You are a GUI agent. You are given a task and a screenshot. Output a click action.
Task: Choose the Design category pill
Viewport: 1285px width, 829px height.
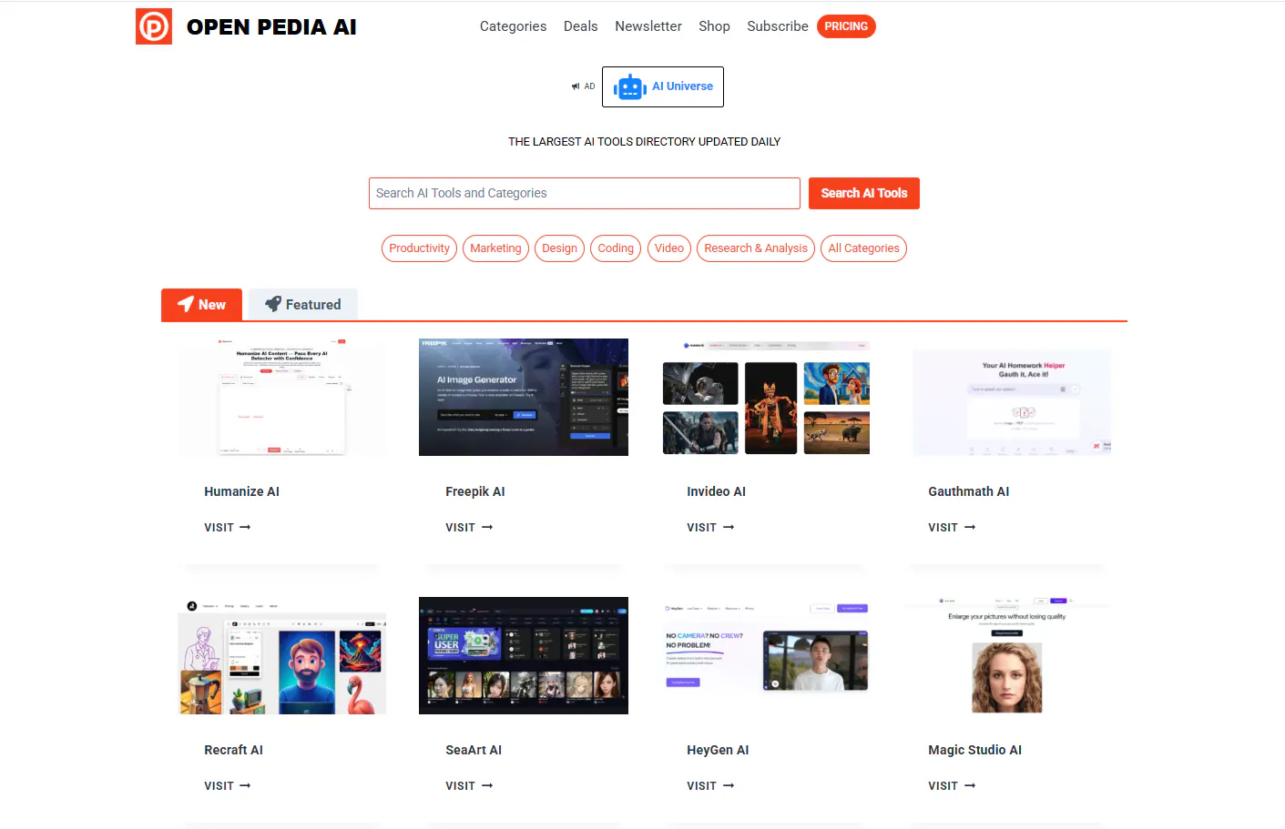[x=560, y=248]
